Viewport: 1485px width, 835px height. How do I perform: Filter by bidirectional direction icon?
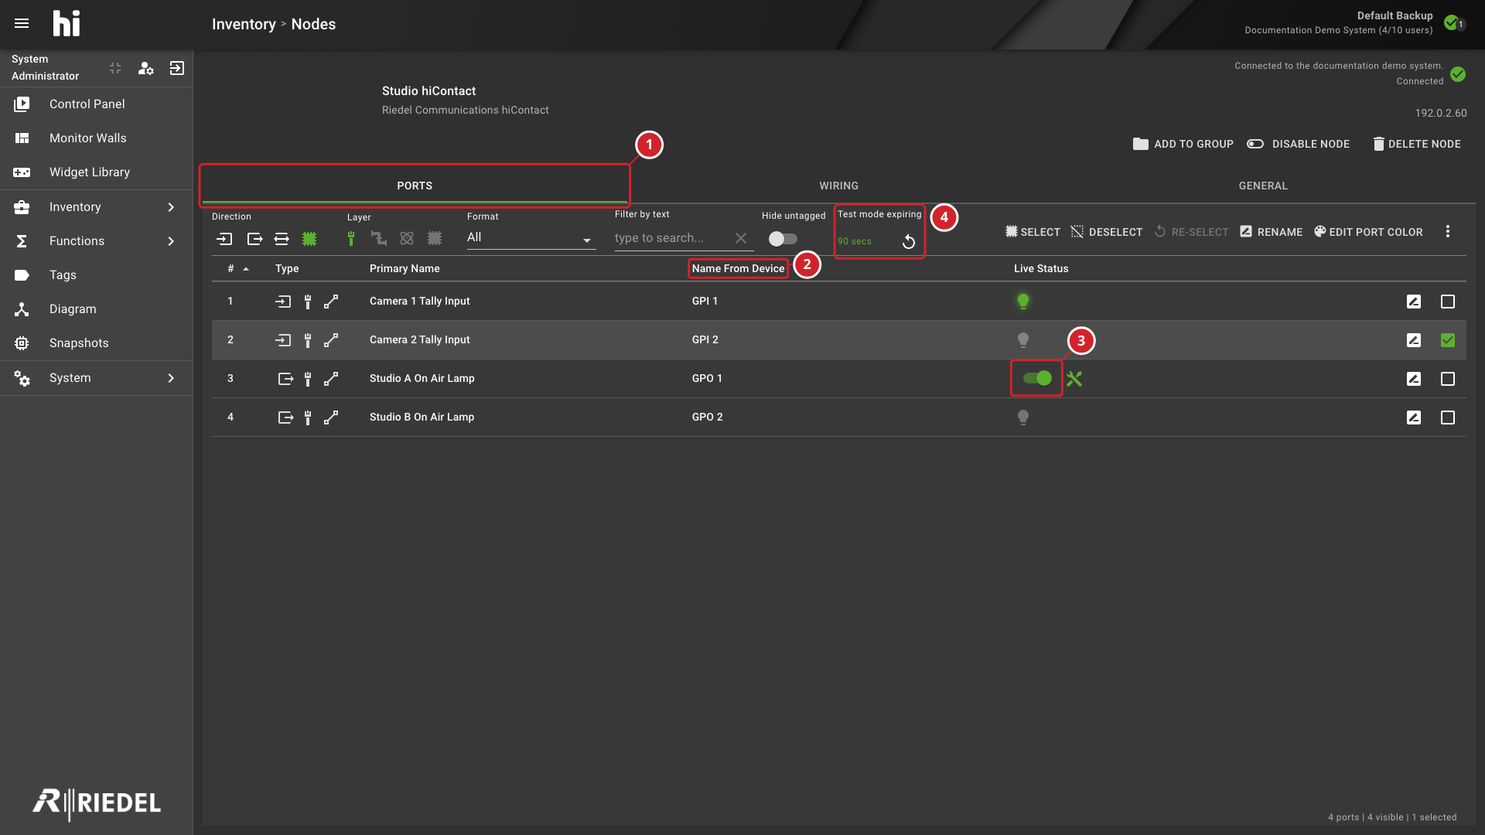282,239
